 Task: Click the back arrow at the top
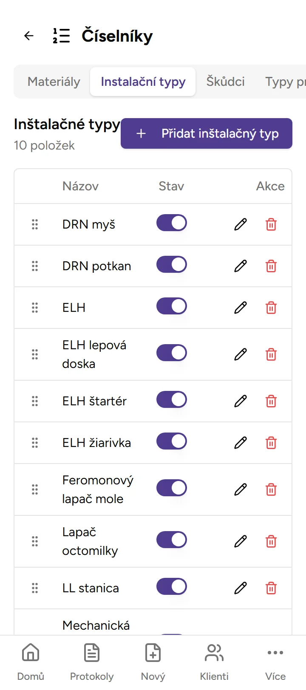pyautogui.click(x=28, y=36)
